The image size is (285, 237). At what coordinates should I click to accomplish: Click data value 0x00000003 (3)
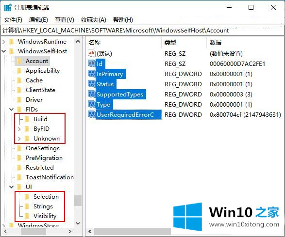pos(231,95)
